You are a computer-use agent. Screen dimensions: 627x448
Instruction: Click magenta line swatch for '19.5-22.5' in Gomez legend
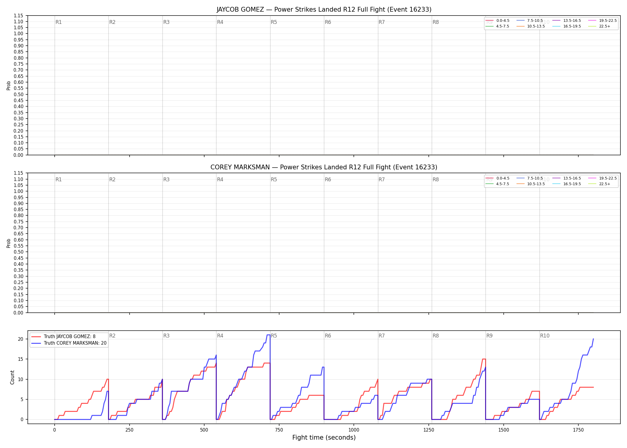click(592, 21)
